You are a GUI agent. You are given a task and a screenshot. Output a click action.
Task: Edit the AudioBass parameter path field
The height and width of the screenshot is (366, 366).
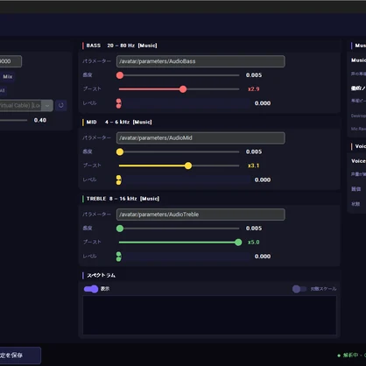[x=201, y=61]
